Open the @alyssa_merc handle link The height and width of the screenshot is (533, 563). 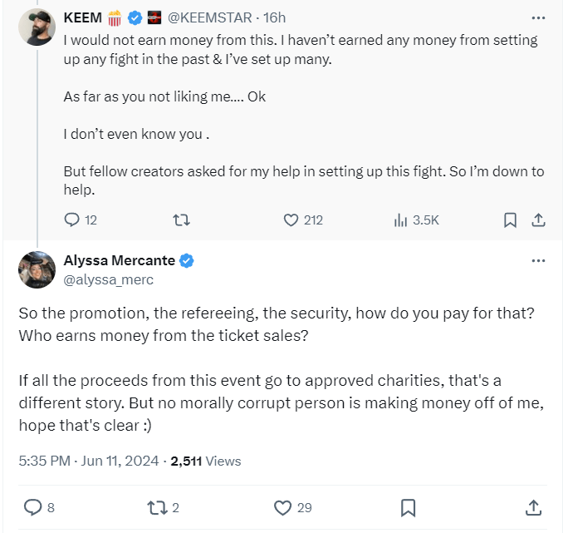pyautogui.click(x=108, y=279)
